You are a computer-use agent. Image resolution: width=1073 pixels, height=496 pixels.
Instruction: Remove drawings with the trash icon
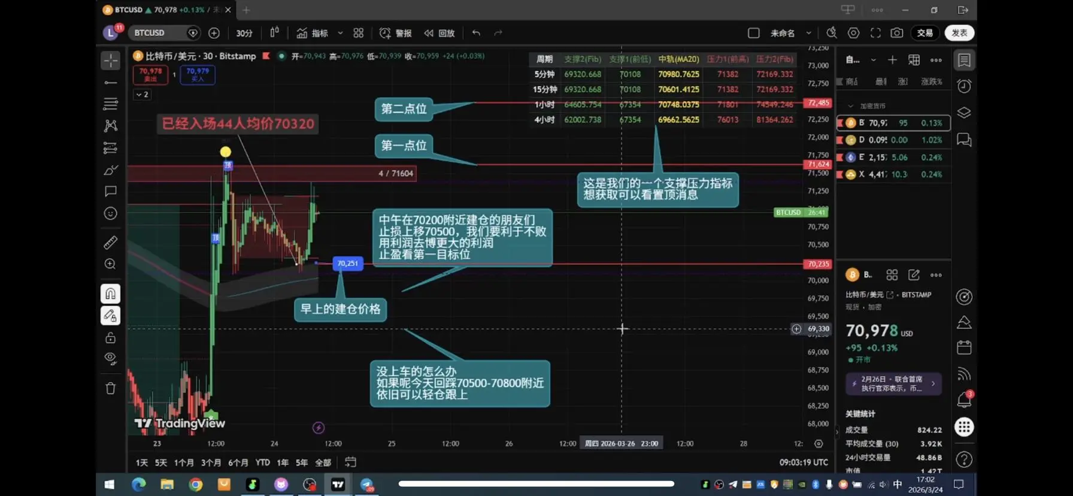(111, 388)
